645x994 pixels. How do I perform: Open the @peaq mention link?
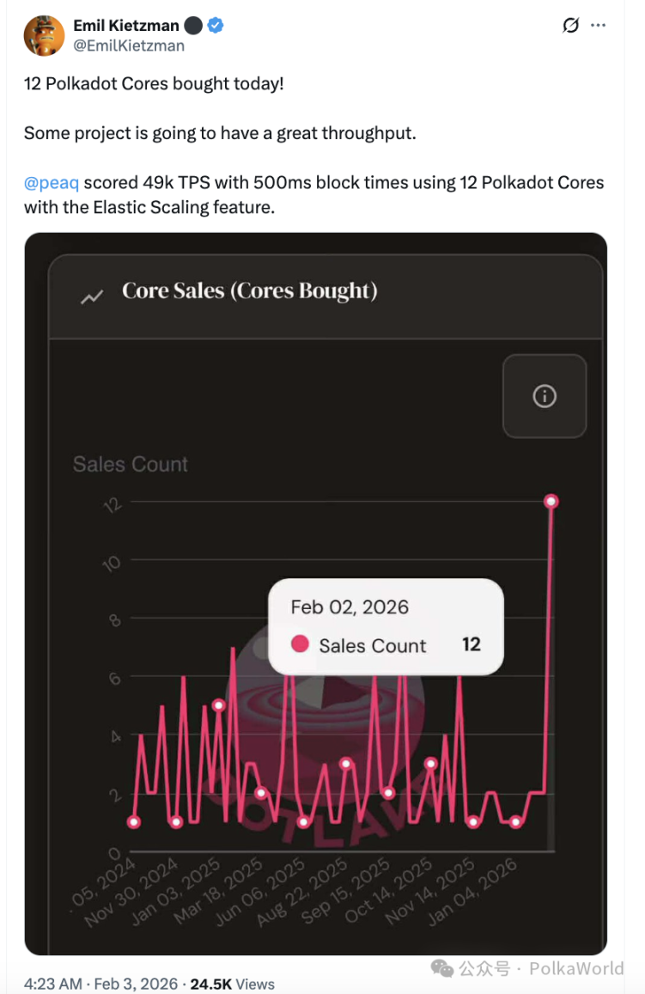point(52,182)
